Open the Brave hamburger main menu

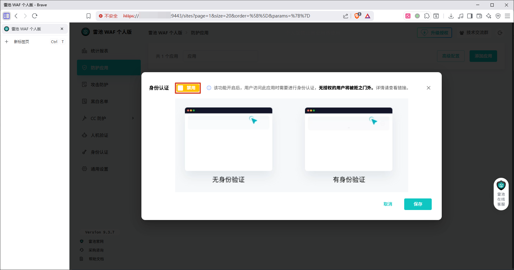tap(507, 16)
